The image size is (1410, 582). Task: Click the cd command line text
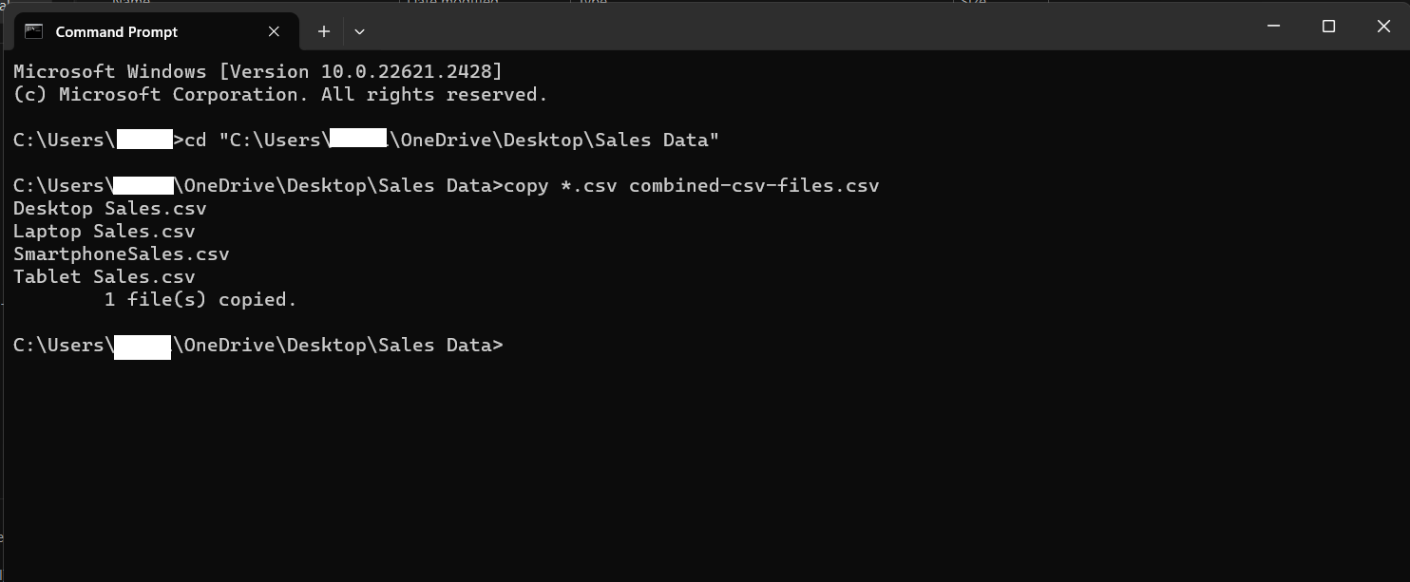click(x=451, y=140)
